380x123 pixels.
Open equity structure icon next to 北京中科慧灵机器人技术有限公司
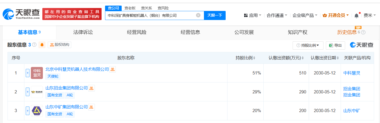[113, 69]
